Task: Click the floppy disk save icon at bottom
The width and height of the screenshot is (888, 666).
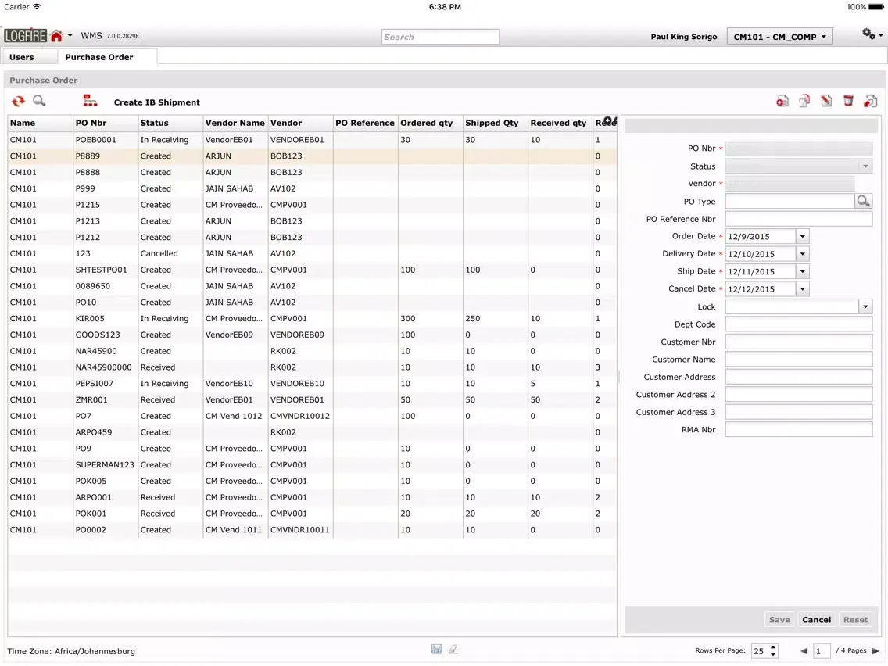Action: tap(436, 650)
